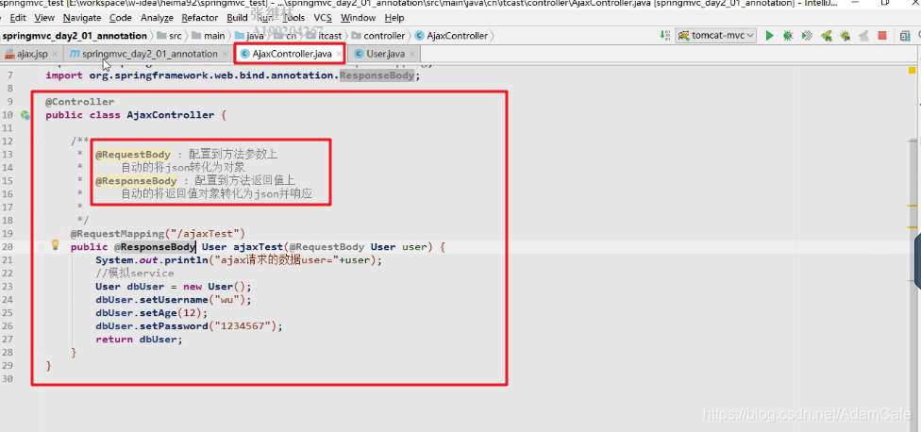Close the ajax.jsp tab

click(55, 54)
